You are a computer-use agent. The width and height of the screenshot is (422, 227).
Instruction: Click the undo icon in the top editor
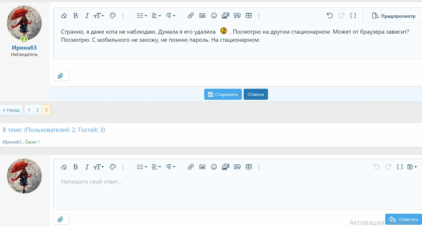330,16
